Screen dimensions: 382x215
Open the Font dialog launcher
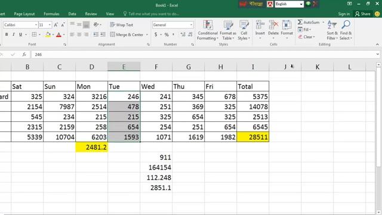click(65, 45)
